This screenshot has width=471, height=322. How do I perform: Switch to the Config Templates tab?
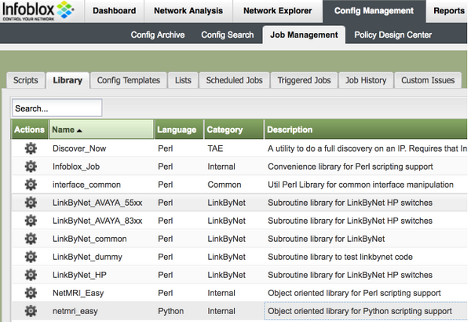(x=129, y=80)
